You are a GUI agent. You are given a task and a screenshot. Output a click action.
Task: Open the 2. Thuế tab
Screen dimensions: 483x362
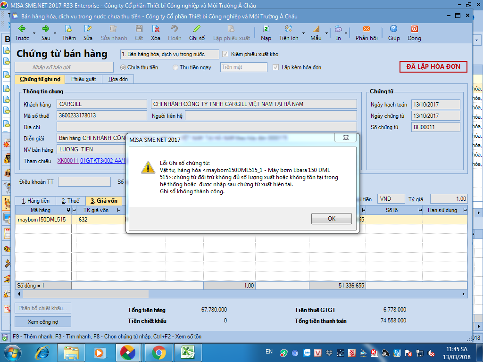tap(71, 201)
